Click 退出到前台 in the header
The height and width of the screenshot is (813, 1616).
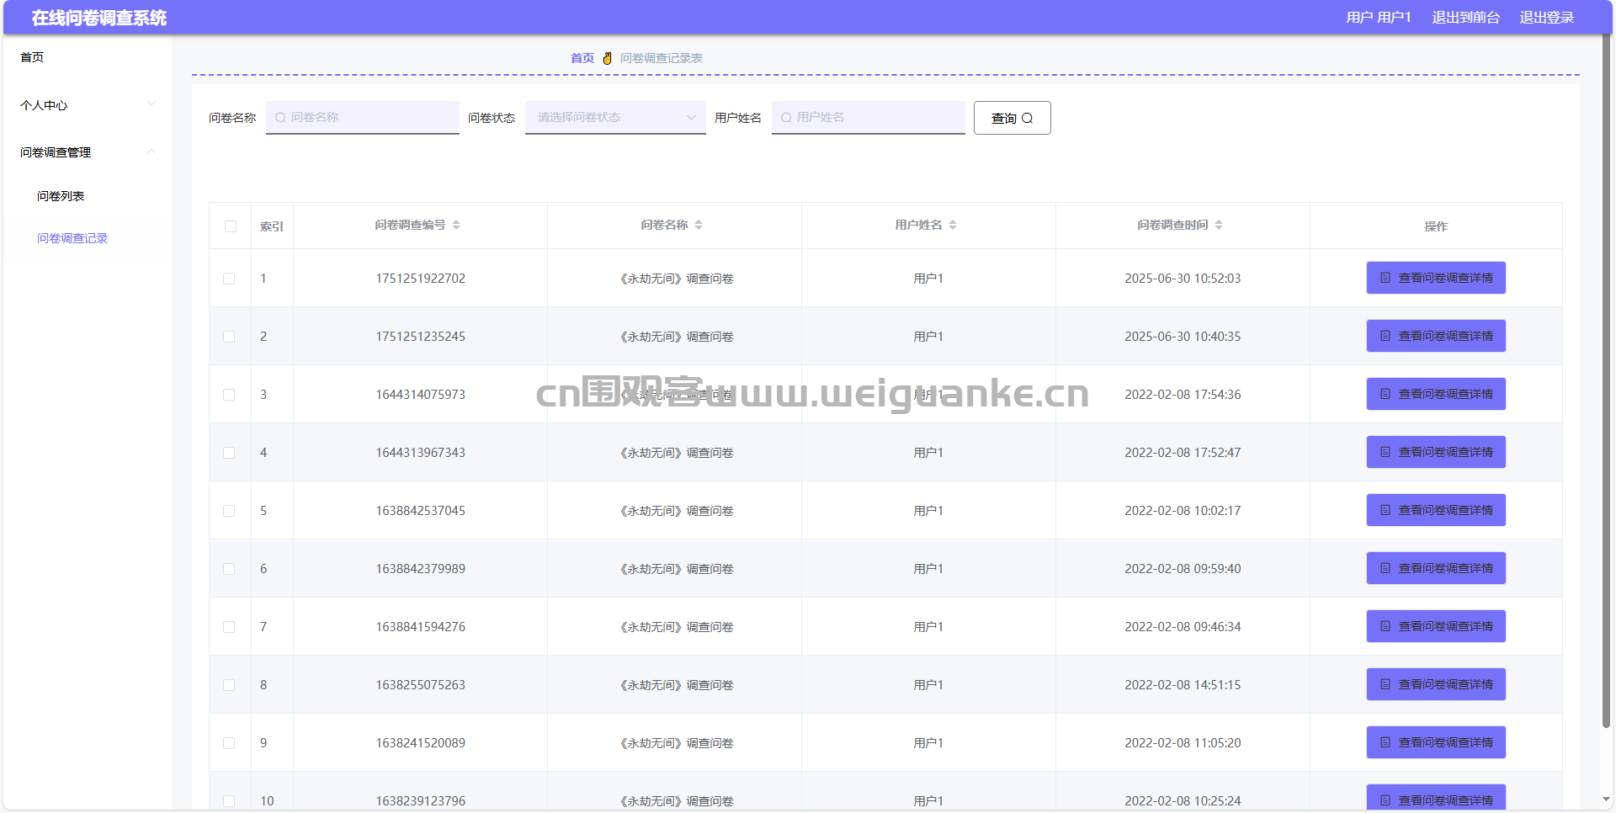point(1465,18)
